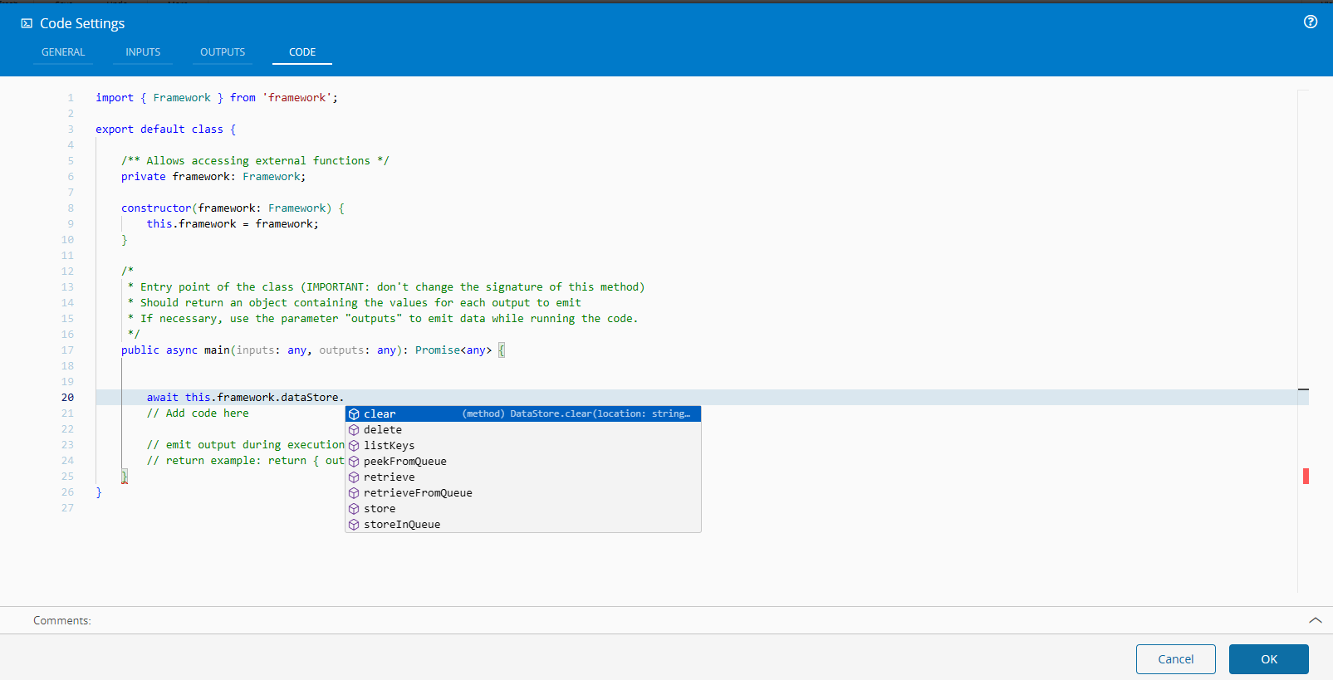Click the 'private framework: Framework;' line
Screen dimensions: 1333x680
coord(213,177)
